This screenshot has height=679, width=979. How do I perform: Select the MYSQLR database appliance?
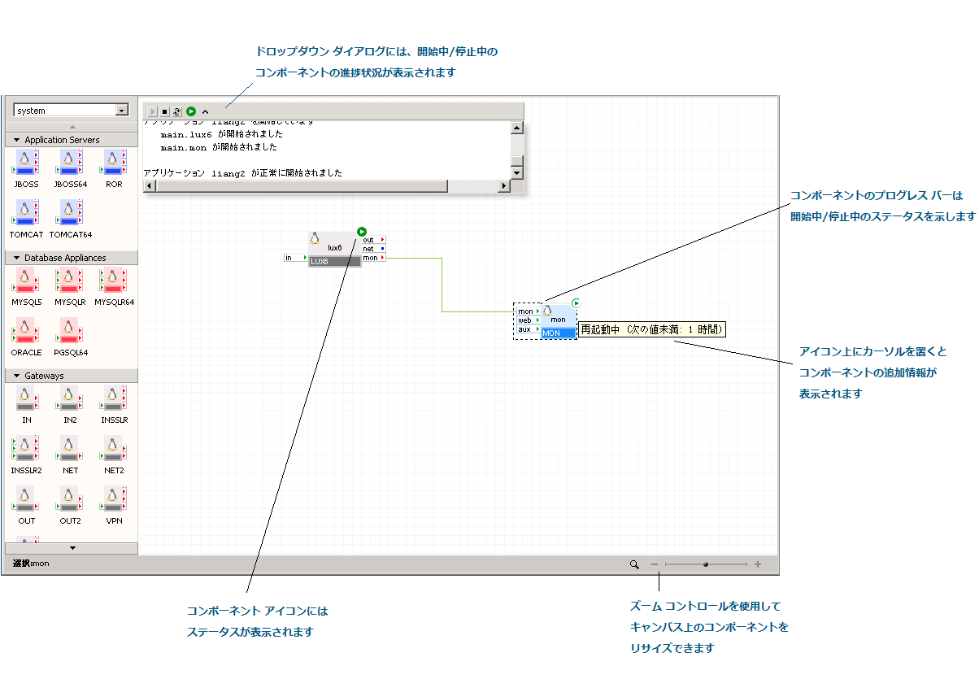pyautogui.click(x=69, y=280)
